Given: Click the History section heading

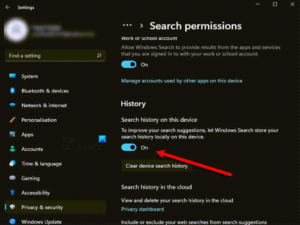Looking at the screenshot, I should [133, 104].
